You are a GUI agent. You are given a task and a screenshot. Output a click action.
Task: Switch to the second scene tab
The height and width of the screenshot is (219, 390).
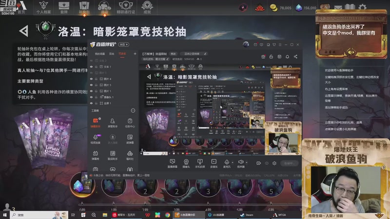(112, 54)
